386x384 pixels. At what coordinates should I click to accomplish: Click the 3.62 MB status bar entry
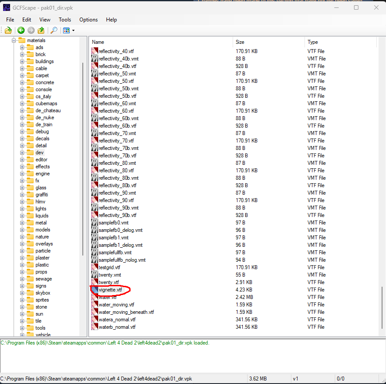[x=258, y=379]
